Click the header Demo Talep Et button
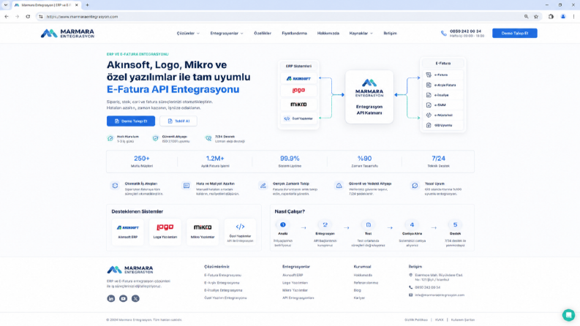The height and width of the screenshot is (326, 580). (514, 34)
